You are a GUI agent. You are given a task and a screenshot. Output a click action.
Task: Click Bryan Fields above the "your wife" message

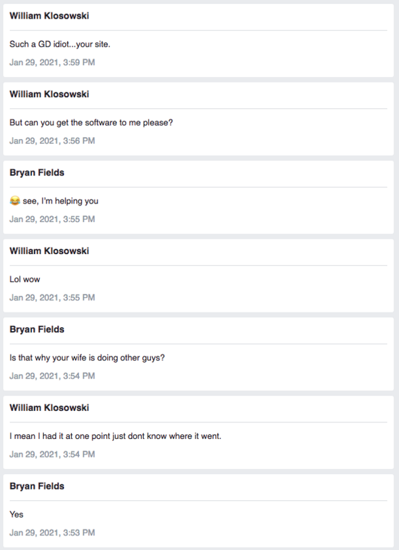[37, 330]
